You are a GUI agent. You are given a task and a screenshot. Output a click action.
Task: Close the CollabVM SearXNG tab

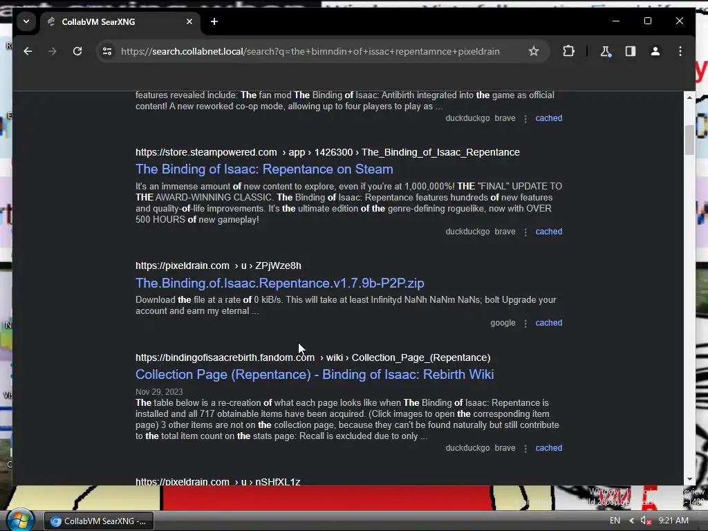tap(189, 21)
